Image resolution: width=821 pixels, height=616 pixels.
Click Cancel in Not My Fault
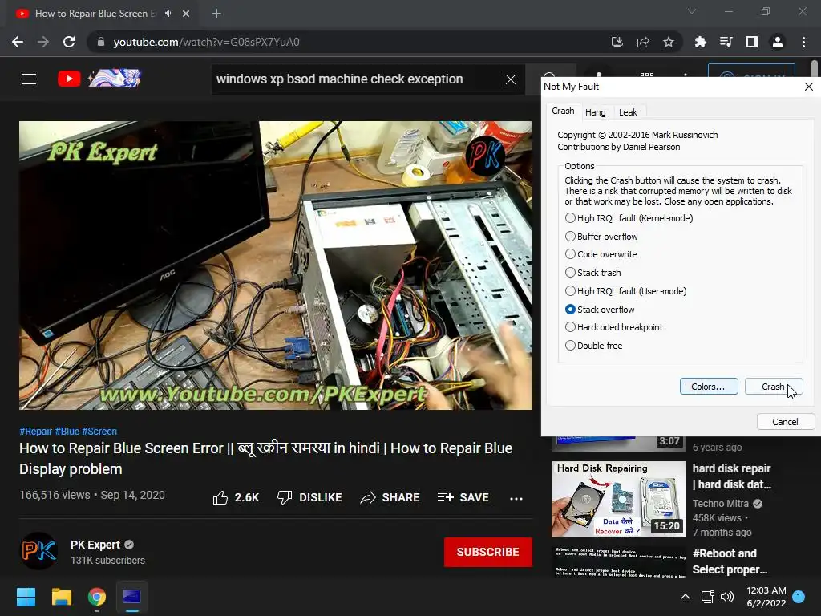pos(785,422)
